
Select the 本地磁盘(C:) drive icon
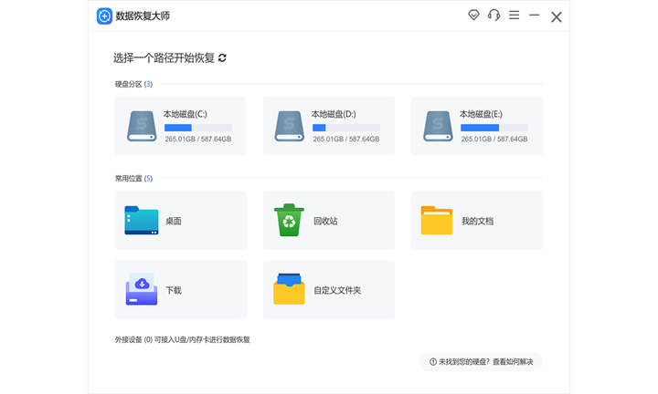142,126
